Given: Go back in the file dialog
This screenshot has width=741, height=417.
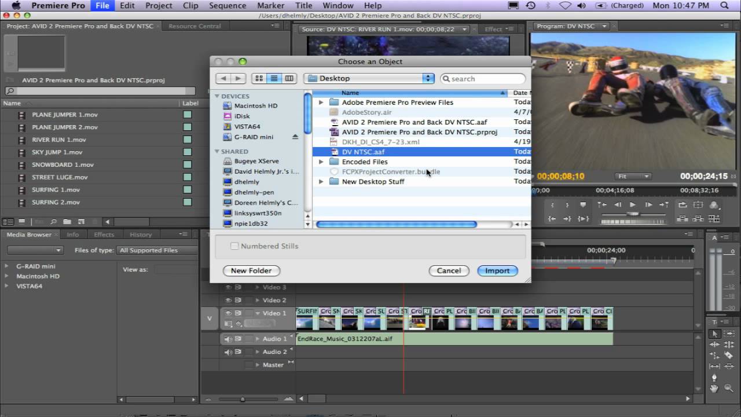Looking at the screenshot, I should tap(223, 78).
